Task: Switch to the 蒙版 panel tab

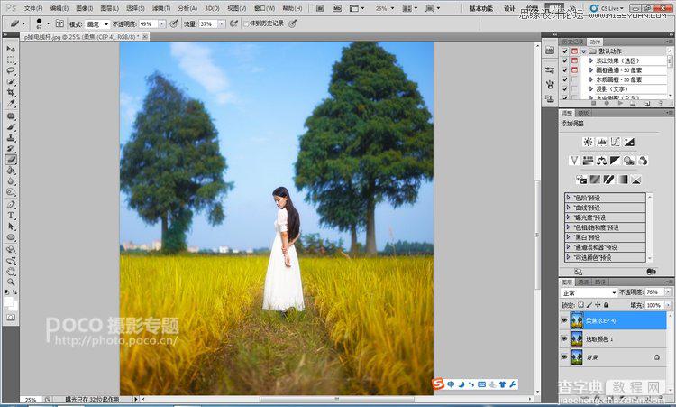Action: 583,113
